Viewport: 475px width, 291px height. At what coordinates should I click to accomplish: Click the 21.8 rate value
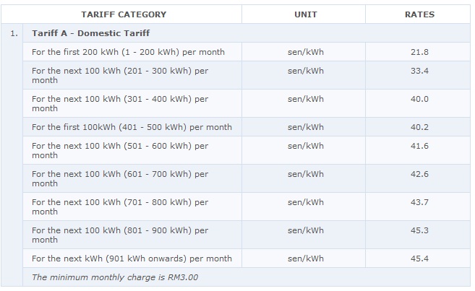point(419,52)
